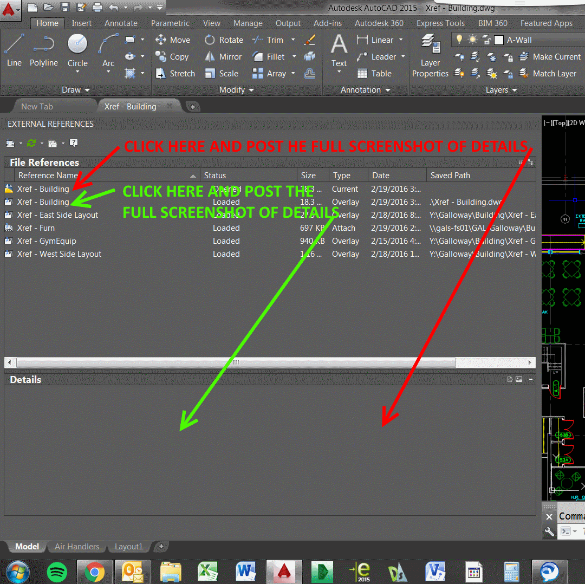Click the Plot printer icon
Screen dimensions: 585x584
[x=97, y=7]
